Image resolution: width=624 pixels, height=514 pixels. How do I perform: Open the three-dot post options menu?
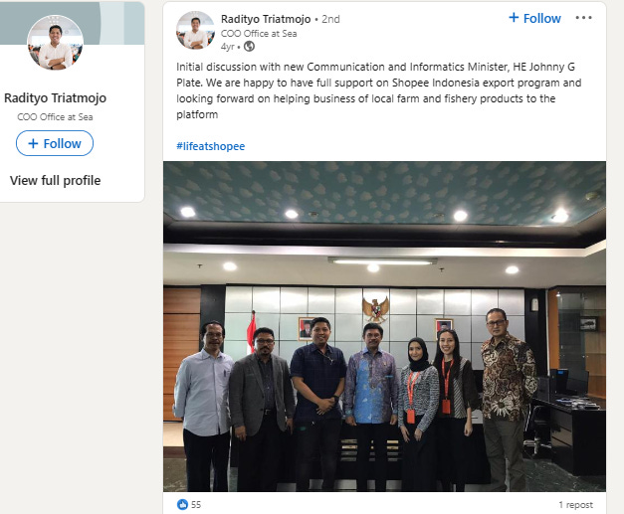[583, 18]
